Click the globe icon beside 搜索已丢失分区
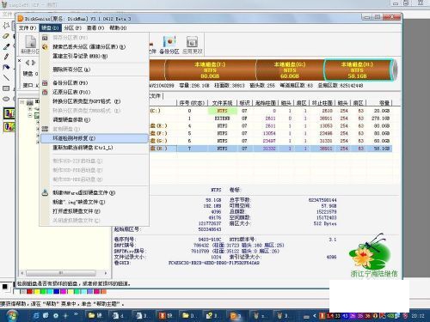Screen dimensions: 430x322 click(45, 46)
